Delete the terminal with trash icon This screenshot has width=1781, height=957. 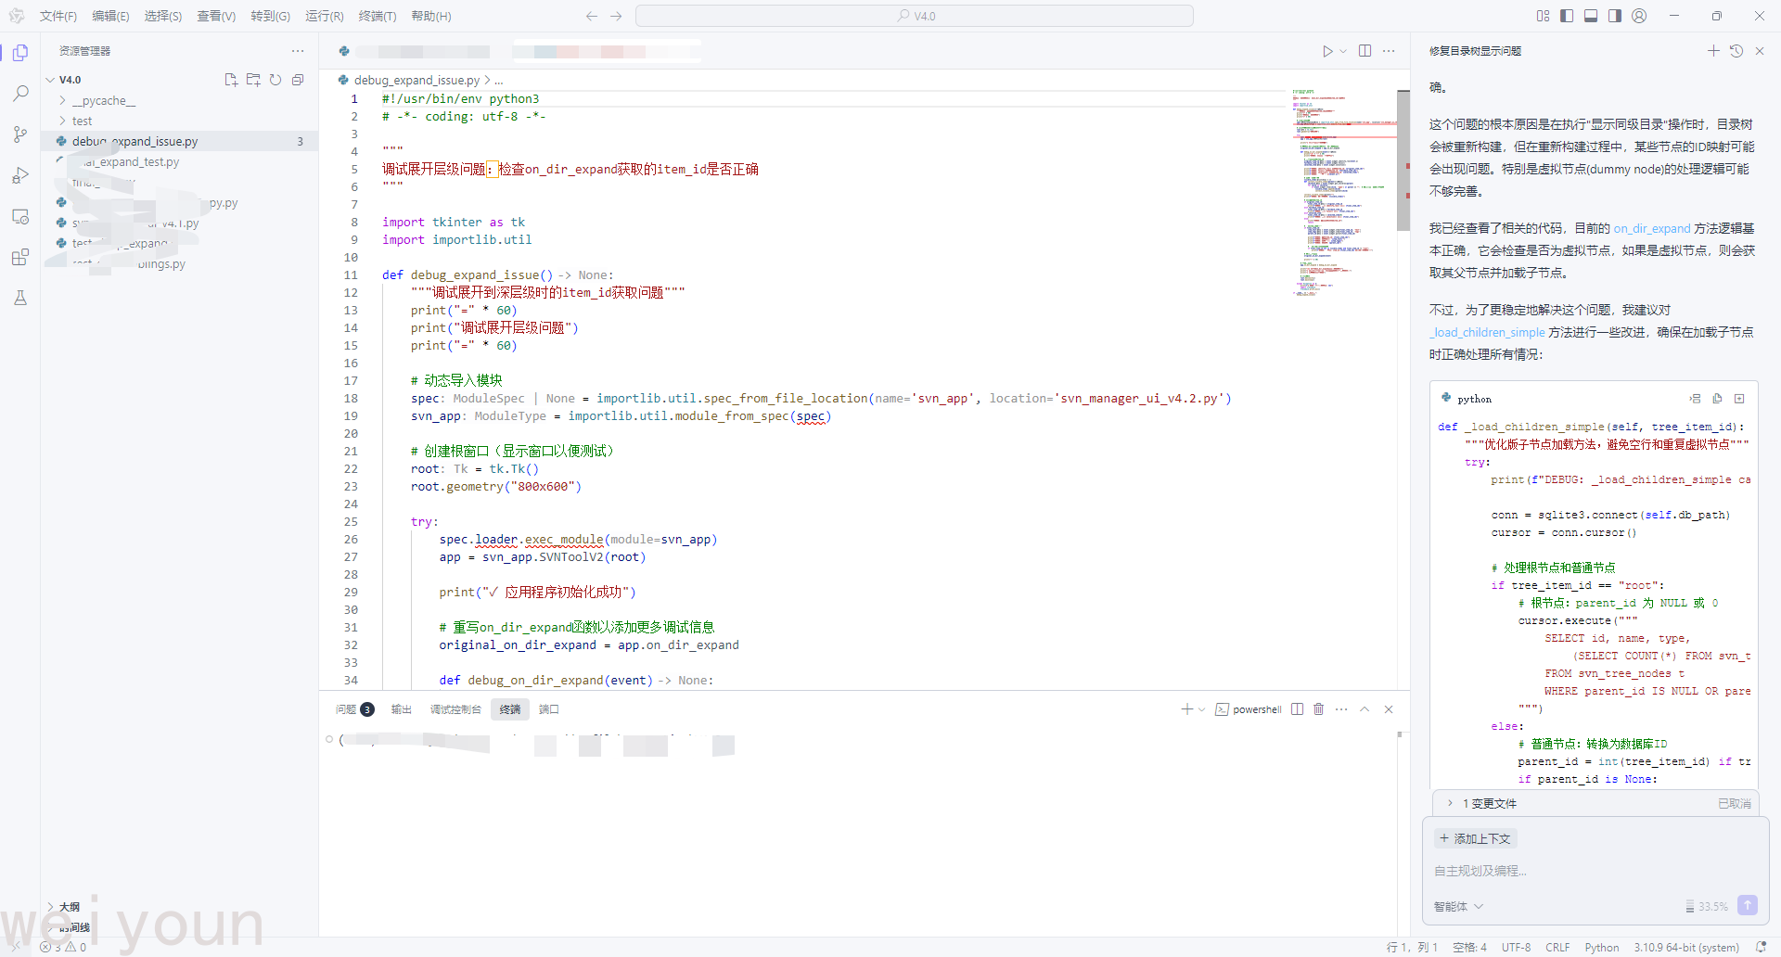[1318, 709]
